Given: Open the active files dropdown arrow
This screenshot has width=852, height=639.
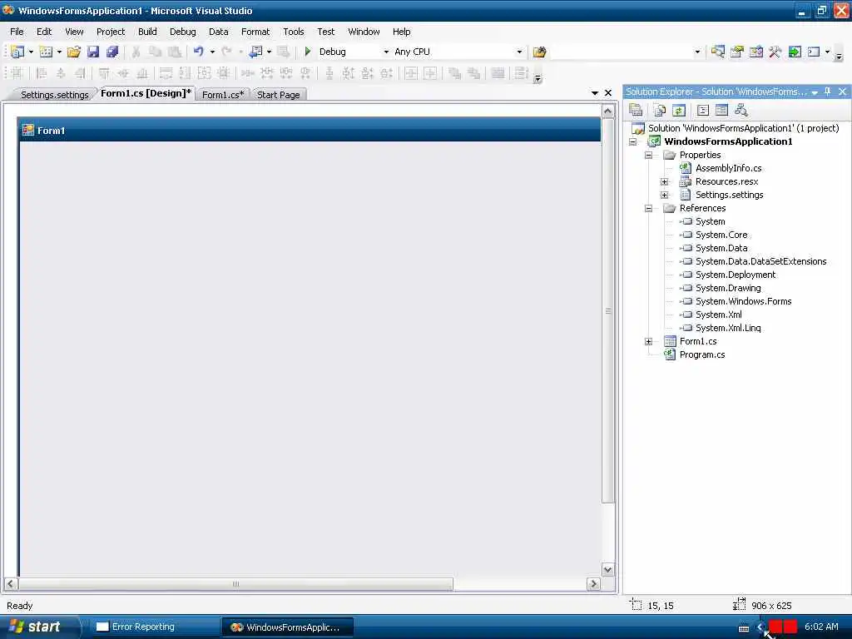Looking at the screenshot, I should coord(594,93).
